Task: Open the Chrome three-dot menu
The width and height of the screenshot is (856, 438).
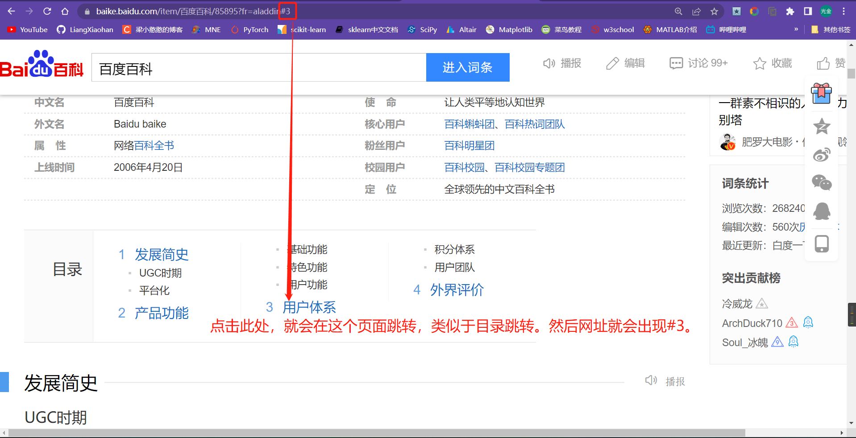Action: (844, 12)
